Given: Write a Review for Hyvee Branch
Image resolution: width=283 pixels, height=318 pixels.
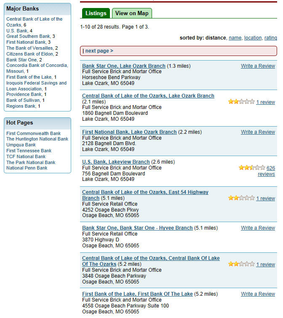Looking at the screenshot, I should pos(258,228).
